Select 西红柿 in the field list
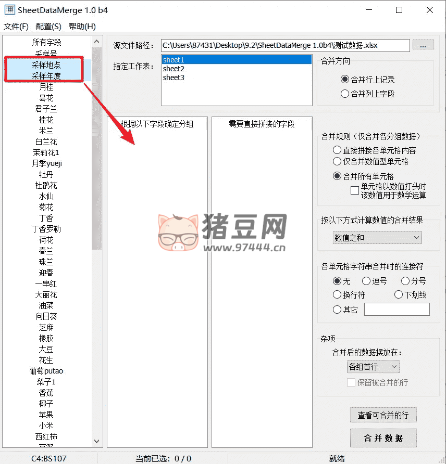Image resolution: width=446 pixels, height=464 pixels. (x=46, y=436)
